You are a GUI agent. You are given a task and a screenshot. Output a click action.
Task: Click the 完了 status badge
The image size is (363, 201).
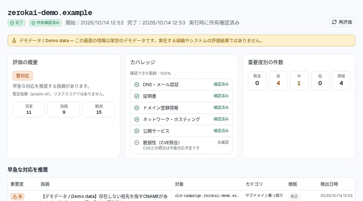pyautogui.click(x=16, y=23)
